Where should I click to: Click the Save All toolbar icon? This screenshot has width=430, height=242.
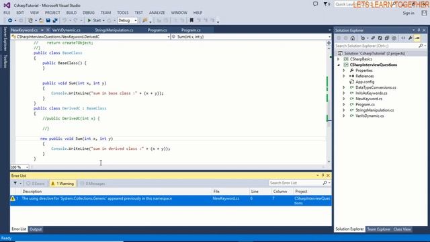[x=55, y=20]
